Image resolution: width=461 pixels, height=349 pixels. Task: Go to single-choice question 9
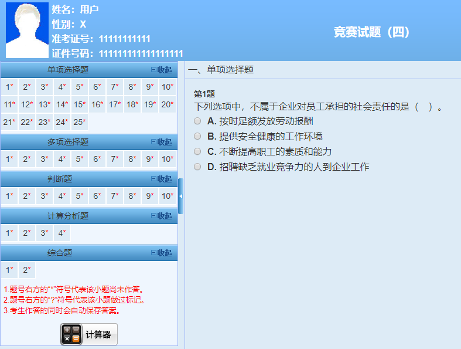coord(150,87)
